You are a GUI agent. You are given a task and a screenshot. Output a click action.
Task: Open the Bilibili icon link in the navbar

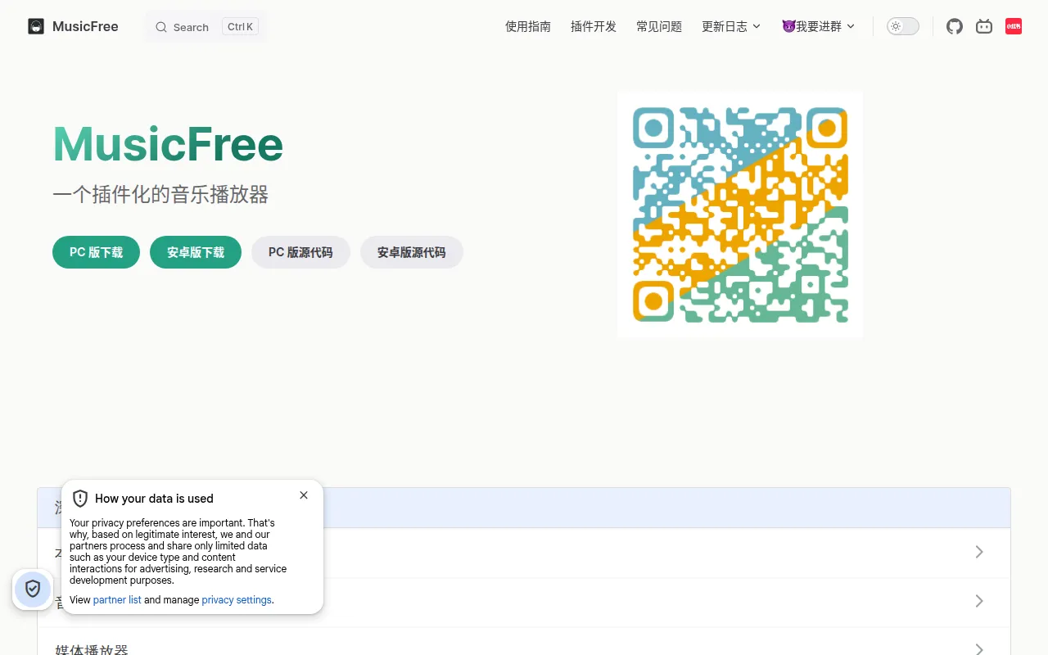[x=984, y=27]
